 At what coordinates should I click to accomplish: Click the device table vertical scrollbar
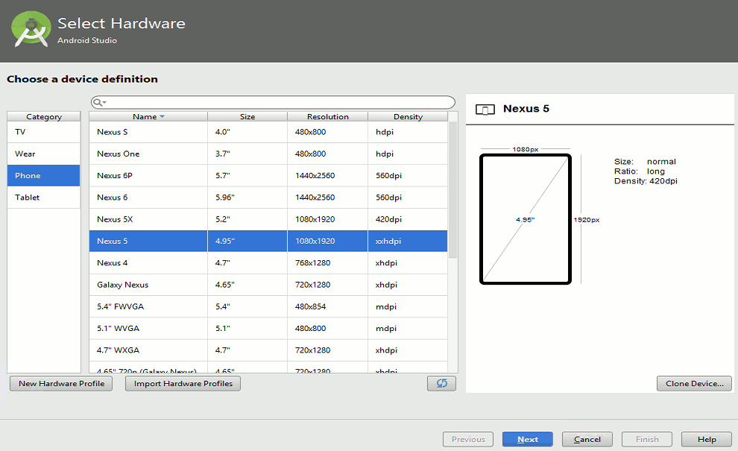click(452, 190)
